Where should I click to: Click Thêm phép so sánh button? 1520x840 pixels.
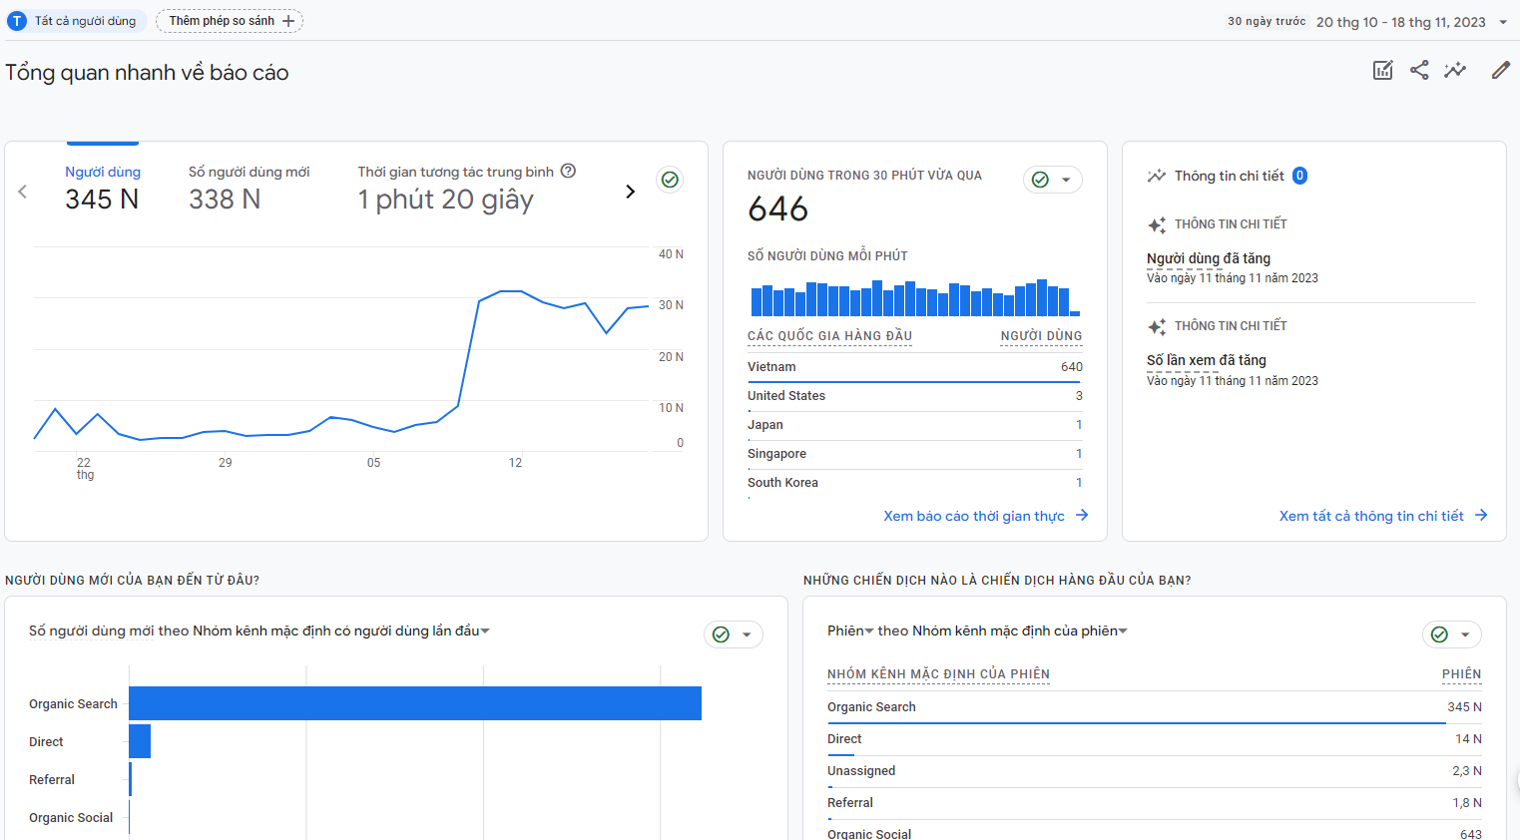coord(230,21)
